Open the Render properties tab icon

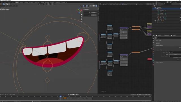pos(153,41)
